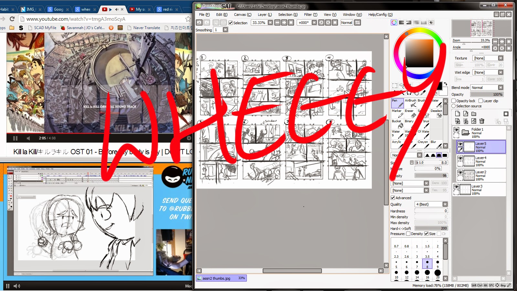This screenshot has height=291, width=517.
Task: Select the Pen tool in SAI
Action: pyautogui.click(x=397, y=103)
